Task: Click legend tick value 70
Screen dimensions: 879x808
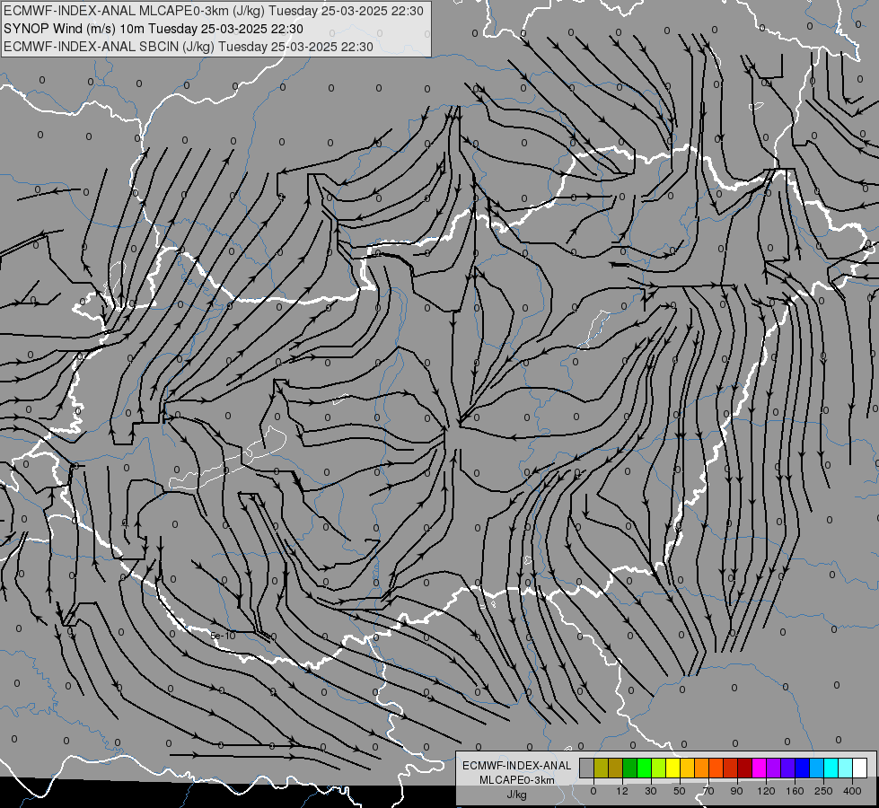Action: point(708,791)
